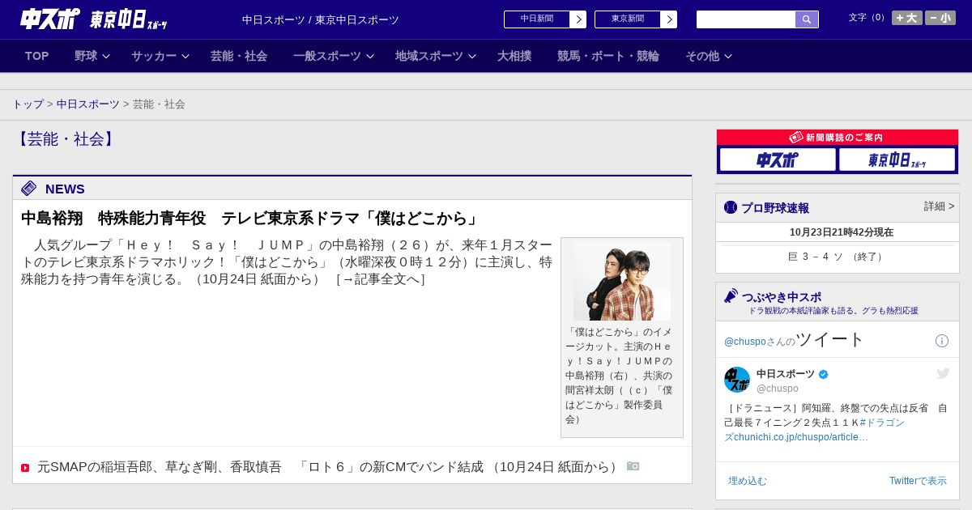Open headline 中島裕翔 特殊能力青年役 article

coord(251,219)
